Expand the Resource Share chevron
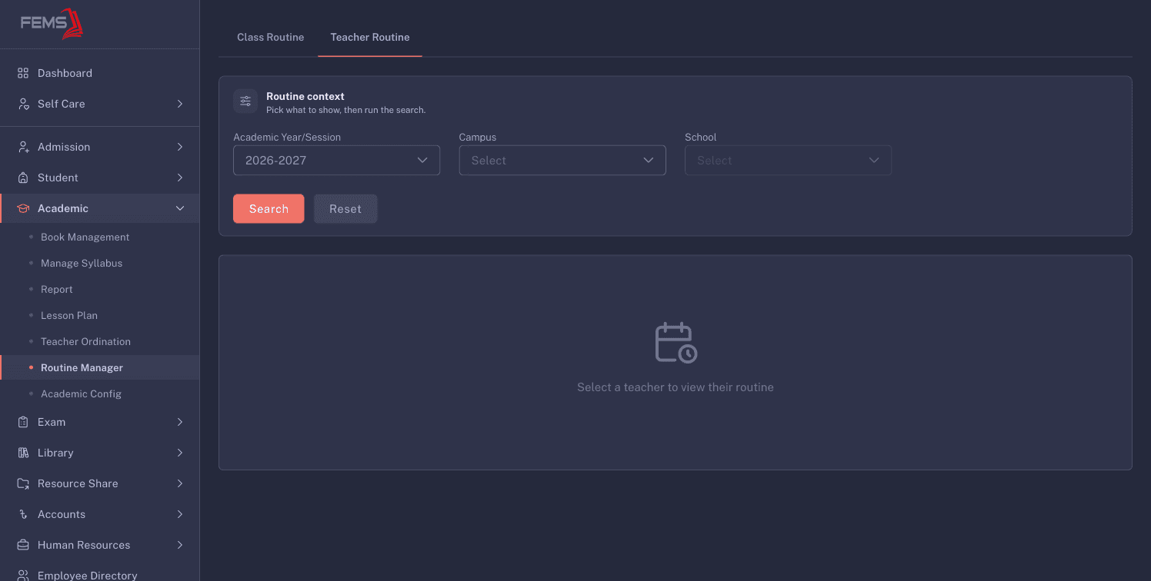 click(x=180, y=483)
